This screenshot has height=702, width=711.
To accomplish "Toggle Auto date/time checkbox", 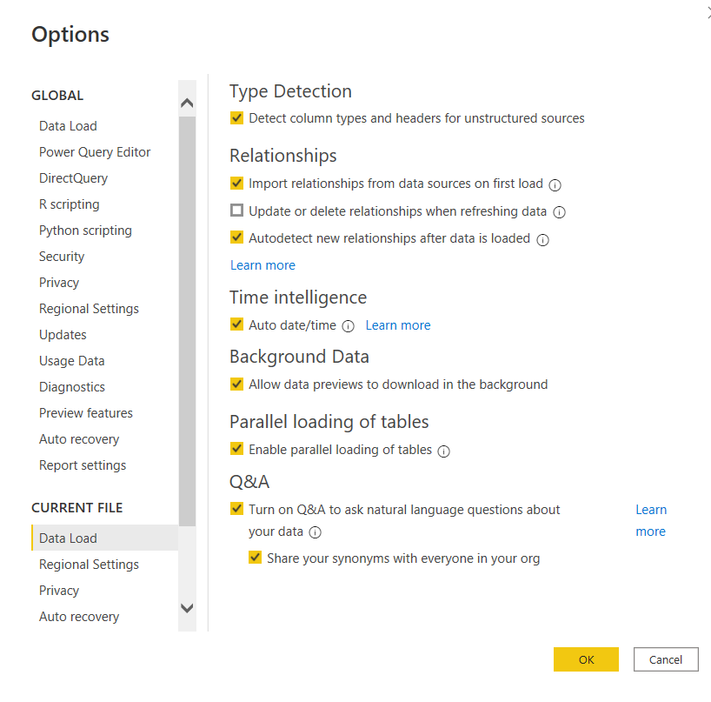I will click(236, 324).
